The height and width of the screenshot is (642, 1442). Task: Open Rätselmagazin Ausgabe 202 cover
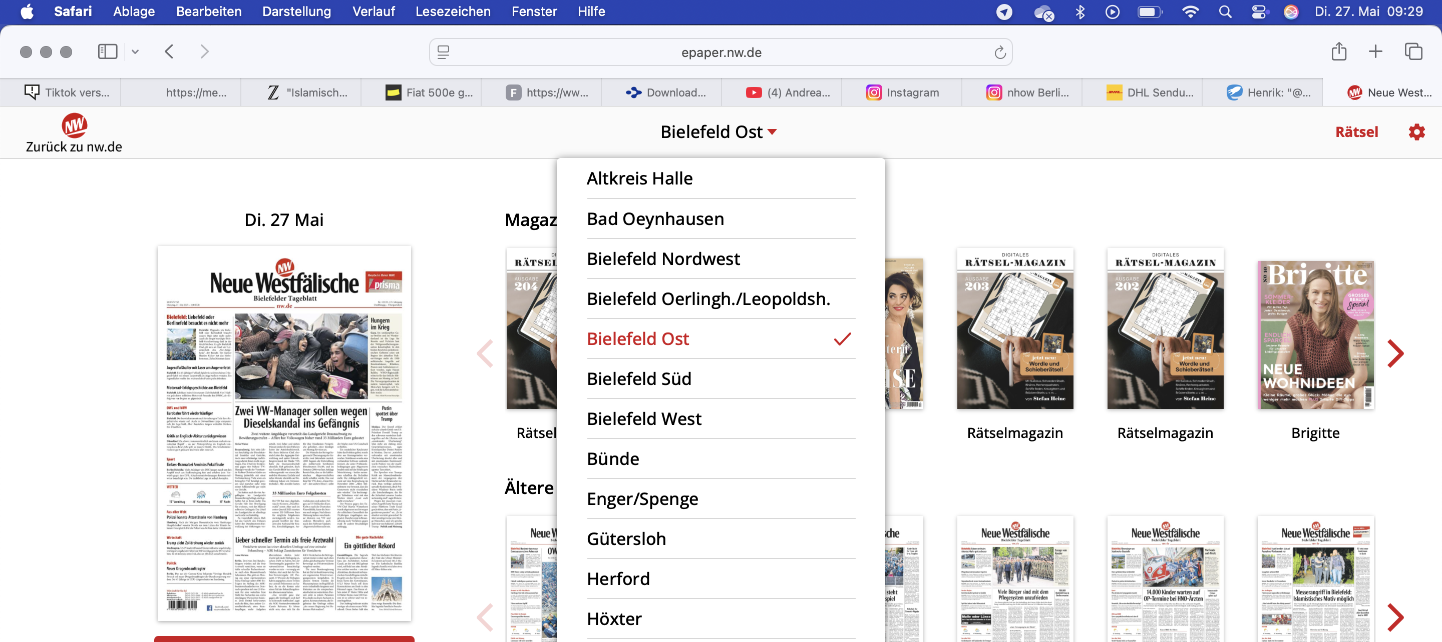(x=1165, y=329)
